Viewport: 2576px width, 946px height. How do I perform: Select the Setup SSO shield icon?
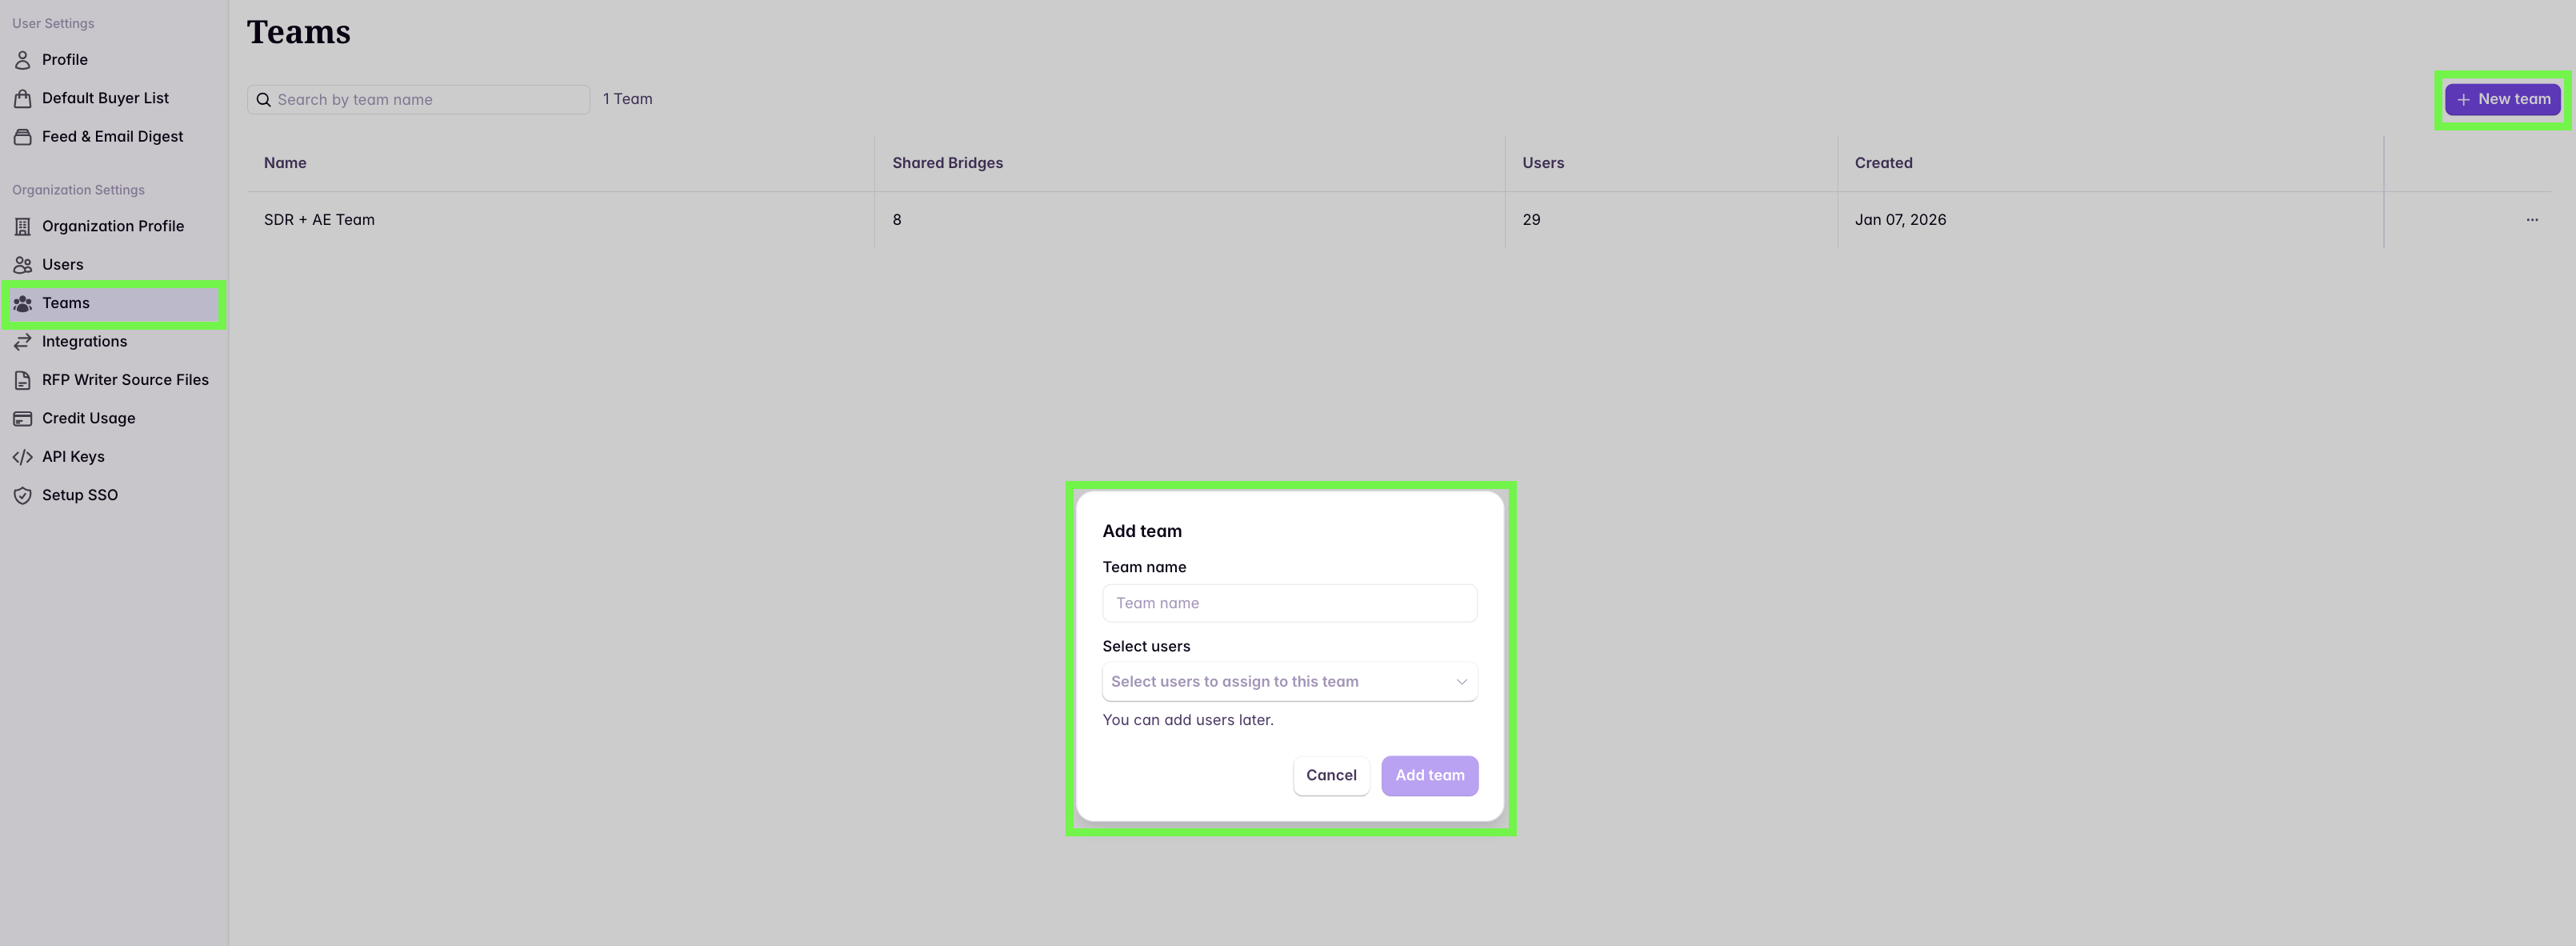pos(23,494)
